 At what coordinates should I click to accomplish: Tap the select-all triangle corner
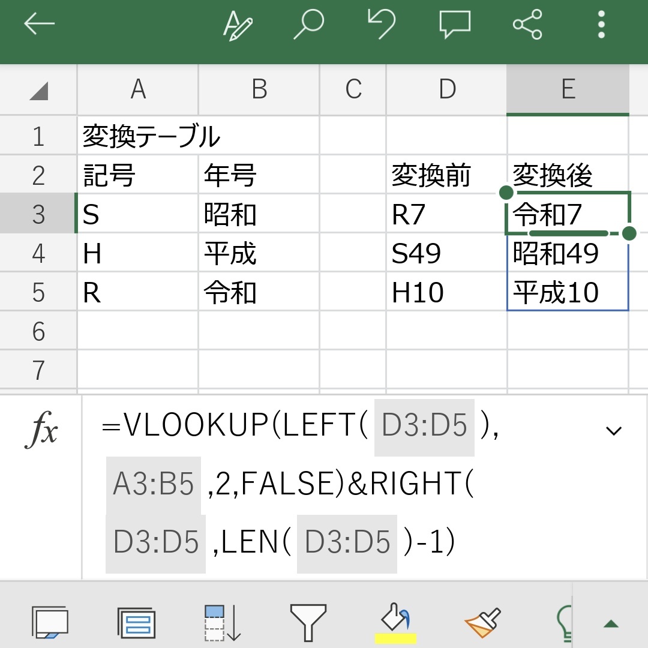tap(39, 91)
